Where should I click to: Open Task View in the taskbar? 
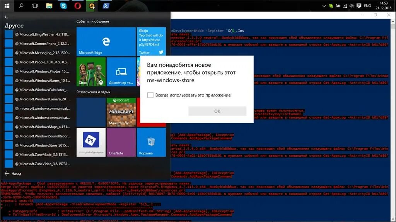[x=35, y=5]
